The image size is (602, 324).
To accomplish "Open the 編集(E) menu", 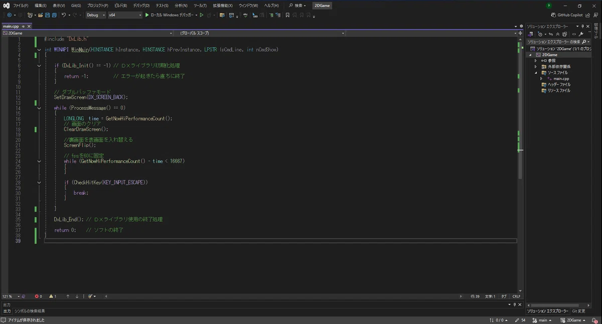I will point(41,6).
